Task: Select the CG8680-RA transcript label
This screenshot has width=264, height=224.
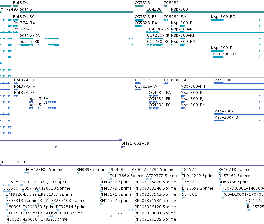Action: coord(175,17)
